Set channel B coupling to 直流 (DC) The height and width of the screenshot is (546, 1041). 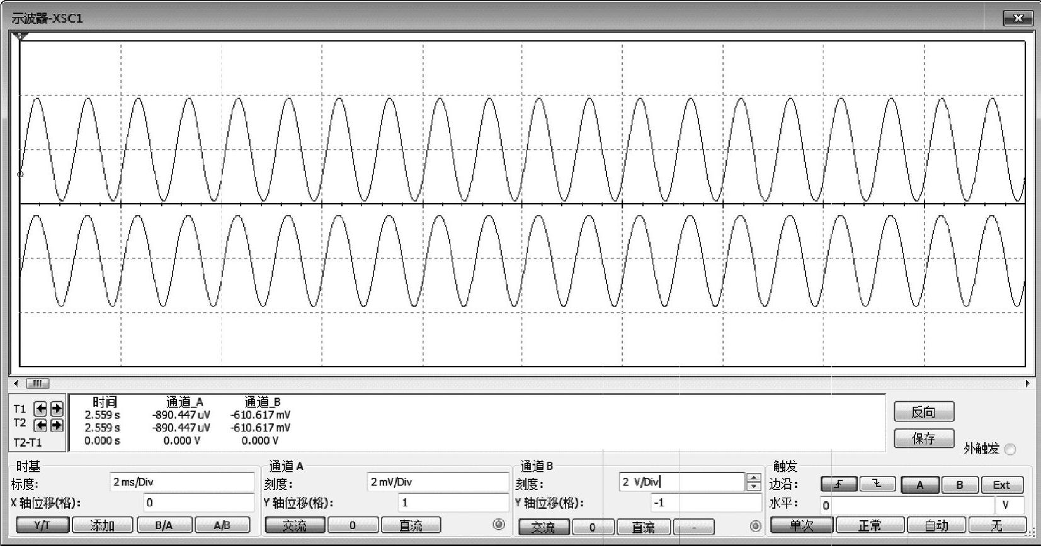(x=643, y=527)
